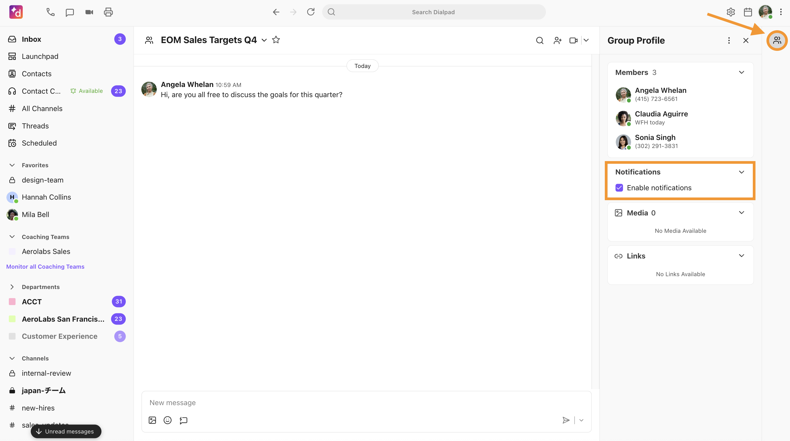Open the top-right three-dot menu

pyautogui.click(x=781, y=12)
